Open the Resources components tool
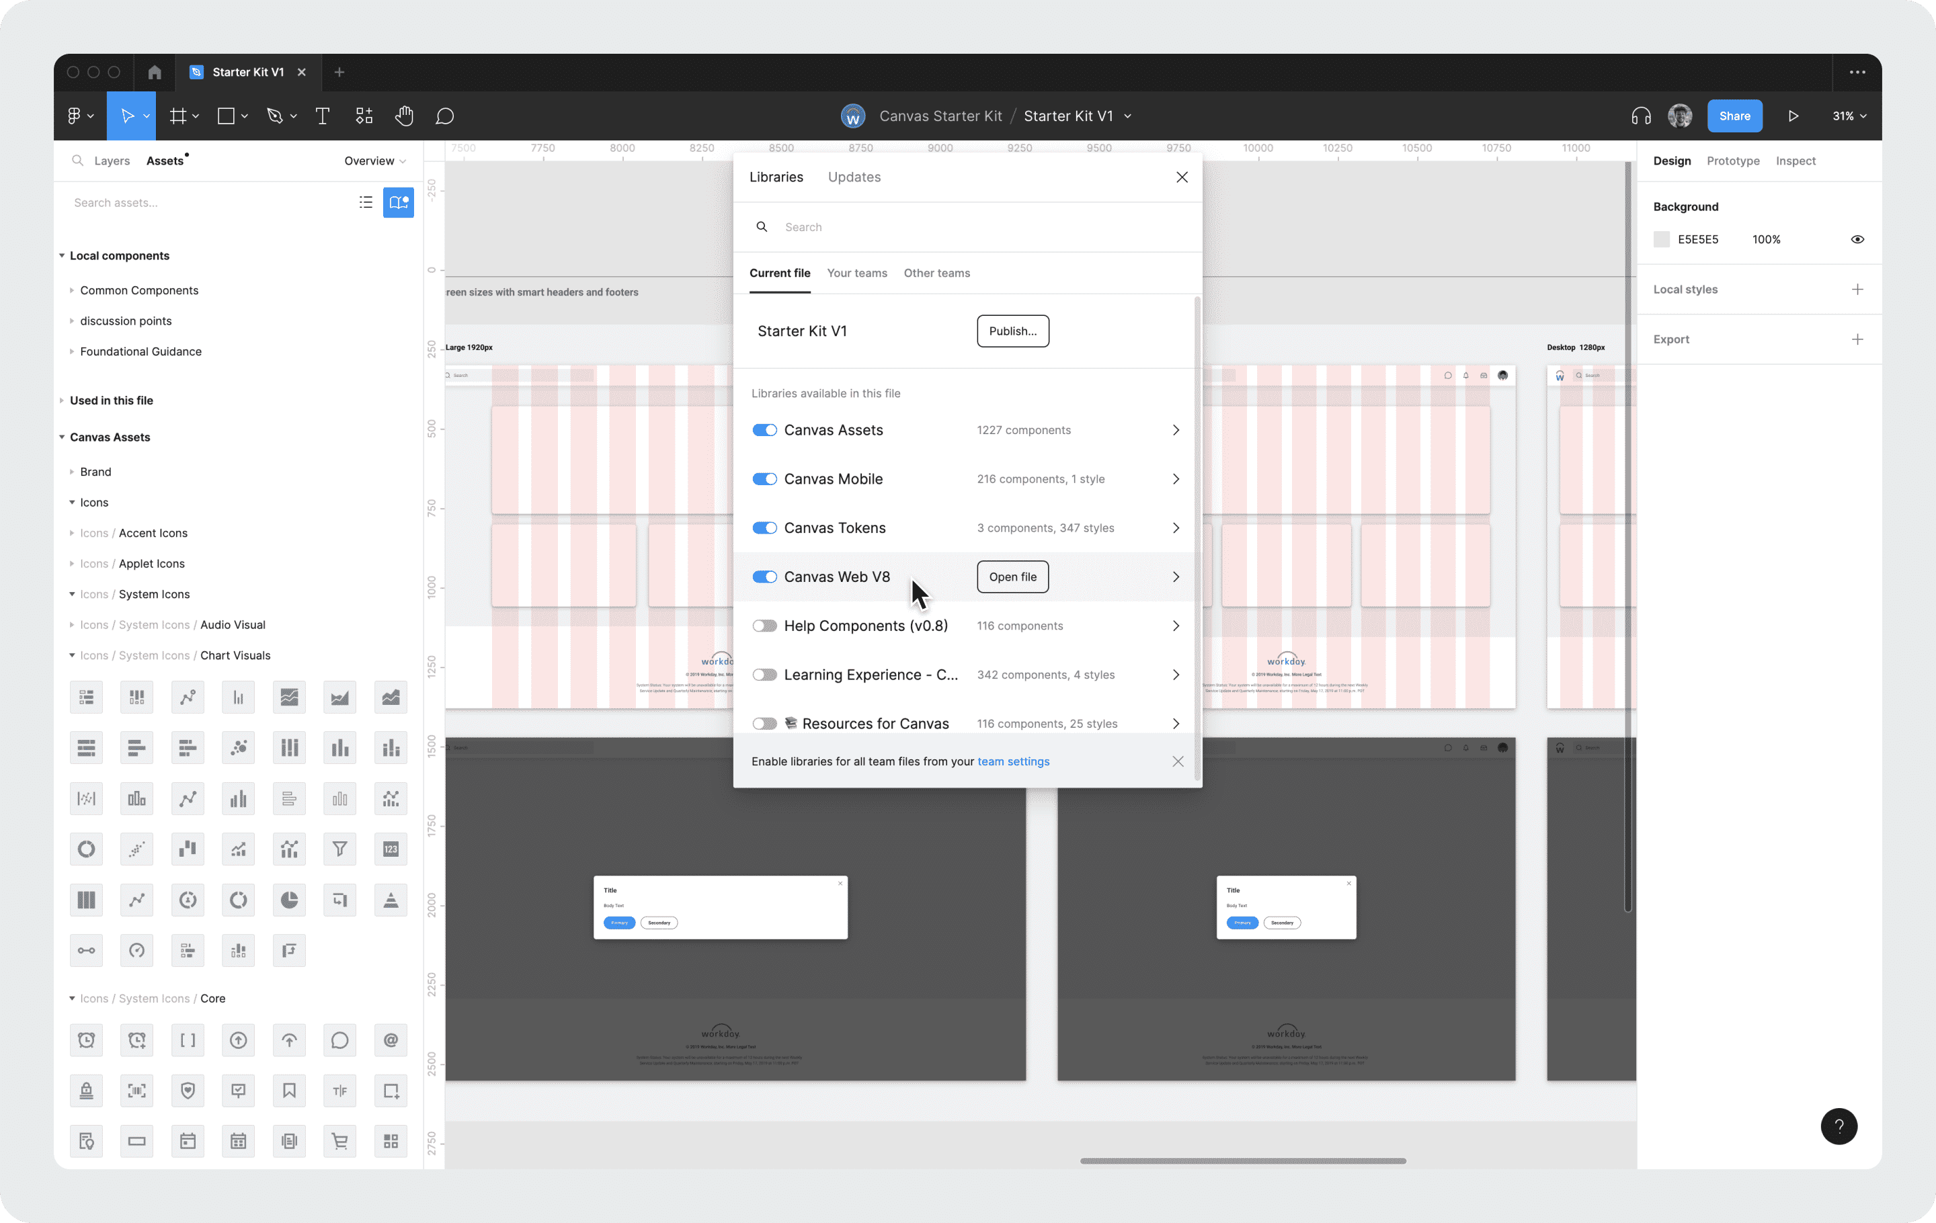The height and width of the screenshot is (1223, 1936). coord(364,116)
